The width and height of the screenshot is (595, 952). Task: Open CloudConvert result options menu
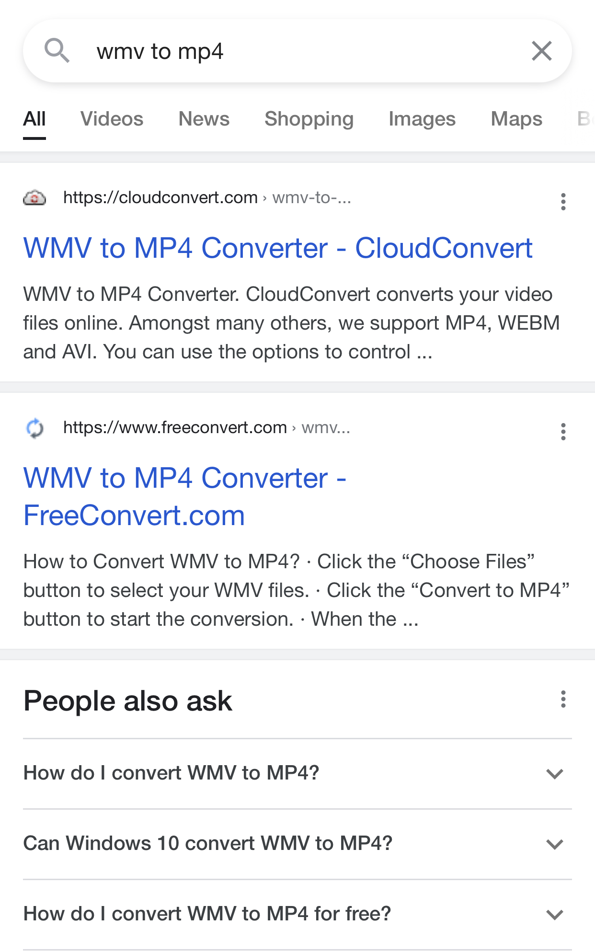pos(563,202)
